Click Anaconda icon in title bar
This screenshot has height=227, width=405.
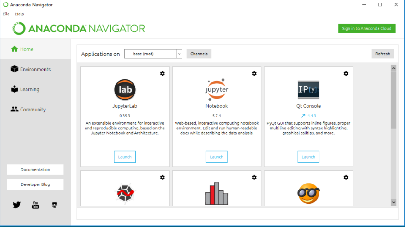(5, 5)
